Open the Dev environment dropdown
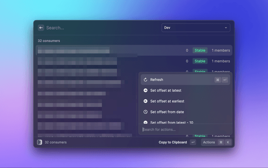The image size is (268, 168). [196, 28]
